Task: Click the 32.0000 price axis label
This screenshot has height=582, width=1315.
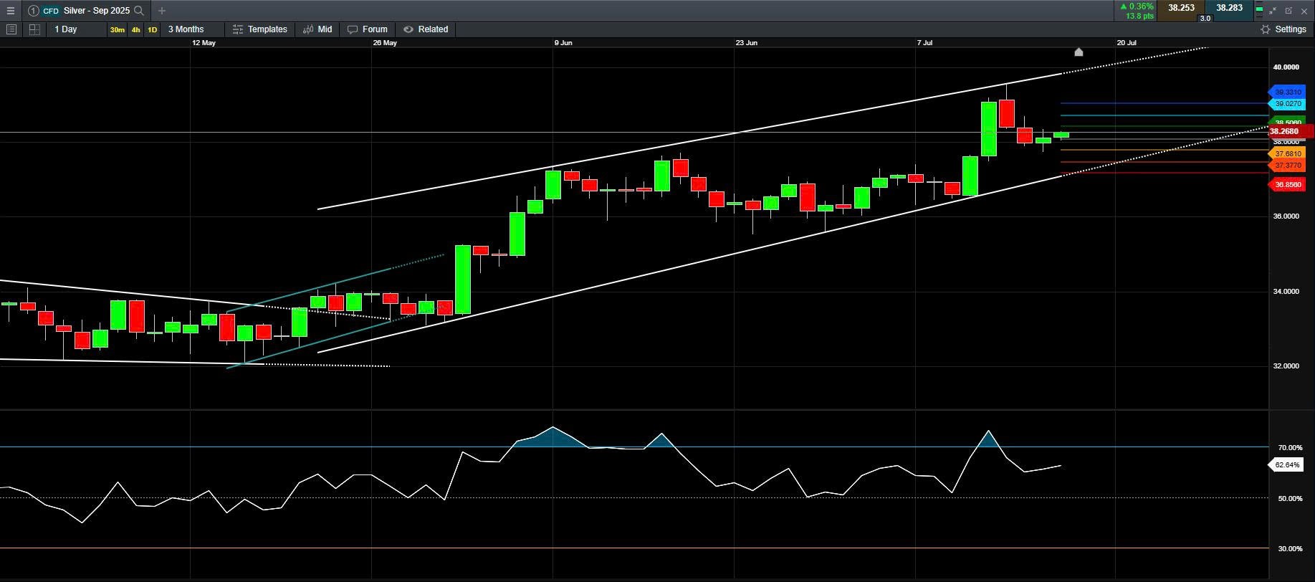Action: tap(1286, 366)
